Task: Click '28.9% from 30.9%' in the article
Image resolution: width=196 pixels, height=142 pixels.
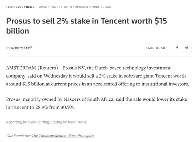Action: click(55, 107)
